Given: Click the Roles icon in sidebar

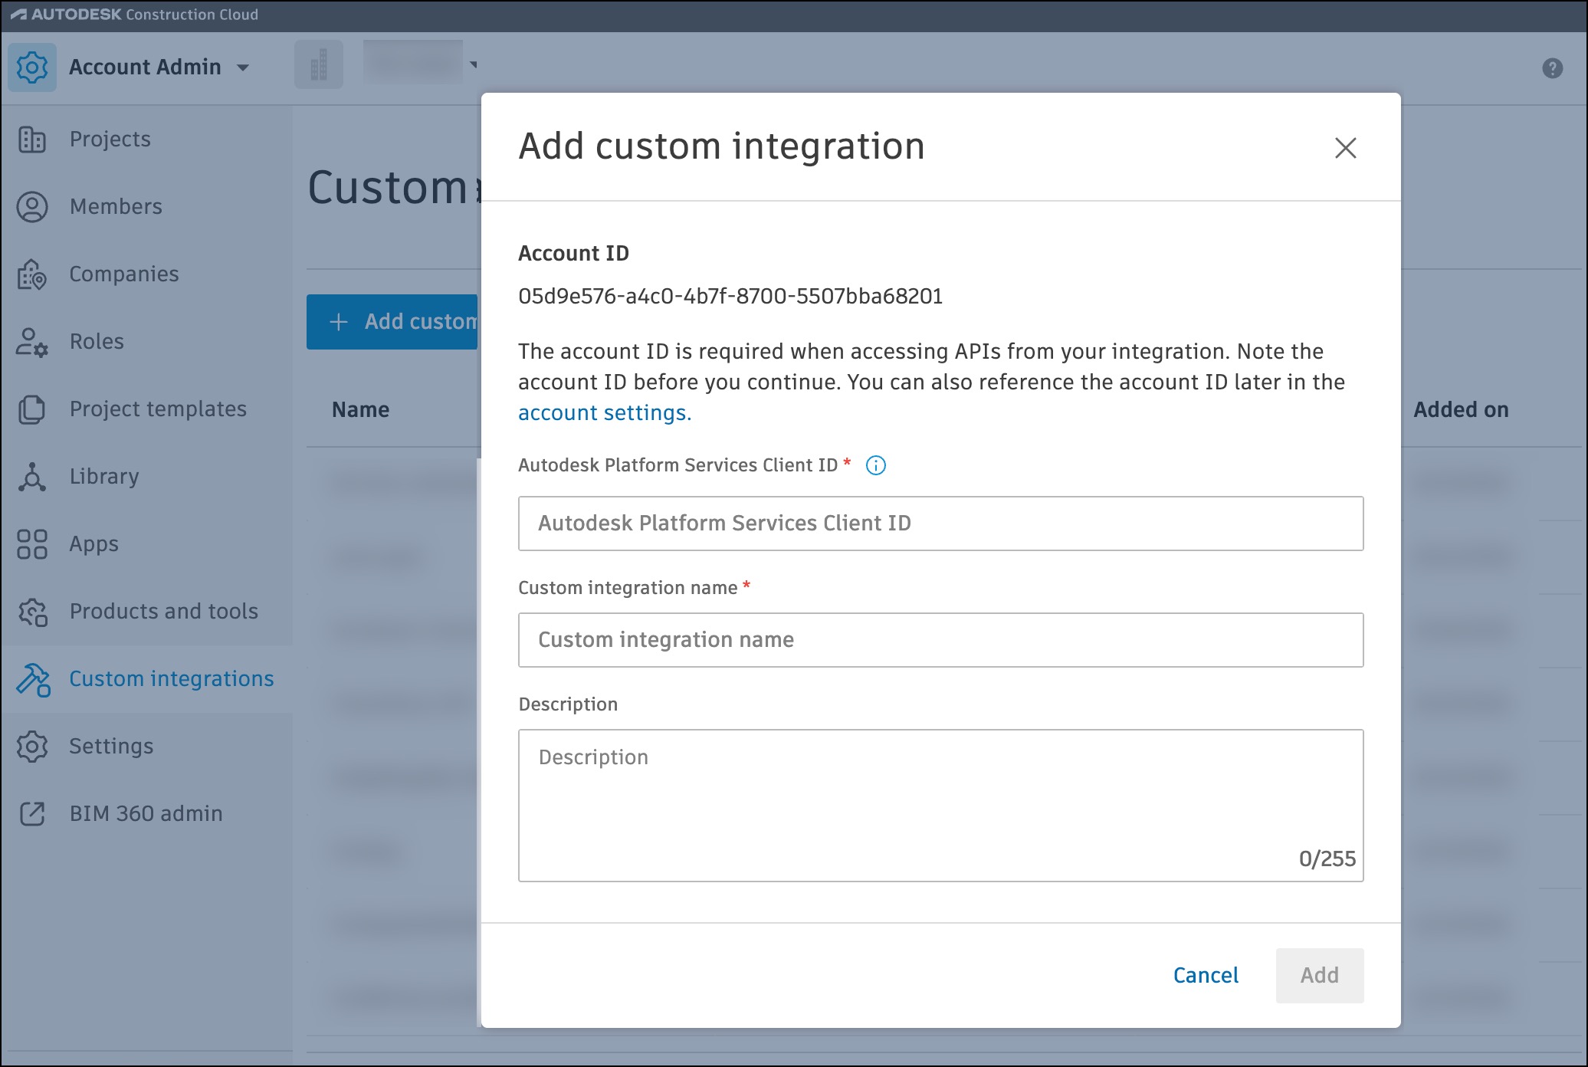Looking at the screenshot, I should (32, 342).
